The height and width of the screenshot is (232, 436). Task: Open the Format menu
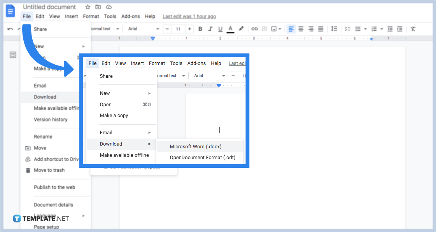point(91,16)
